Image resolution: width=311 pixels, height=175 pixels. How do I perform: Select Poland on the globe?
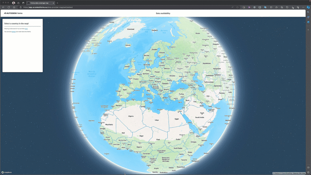point(157,72)
